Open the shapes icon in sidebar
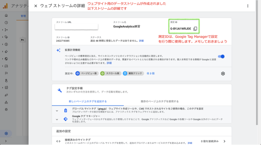This screenshot has width=261, height=145. (x=6, y=102)
